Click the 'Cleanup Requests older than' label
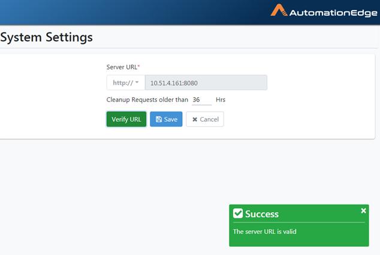The image size is (380, 255). [147, 100]
